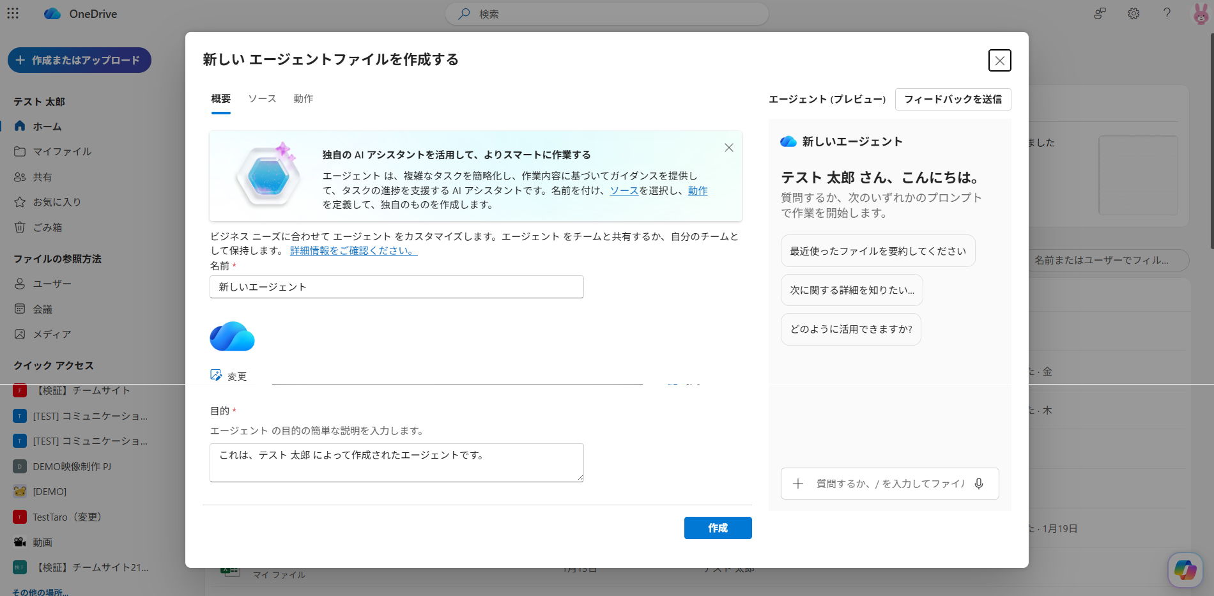Close the new agent dialog
The image size is (1214, 596).
pos(999,61)
